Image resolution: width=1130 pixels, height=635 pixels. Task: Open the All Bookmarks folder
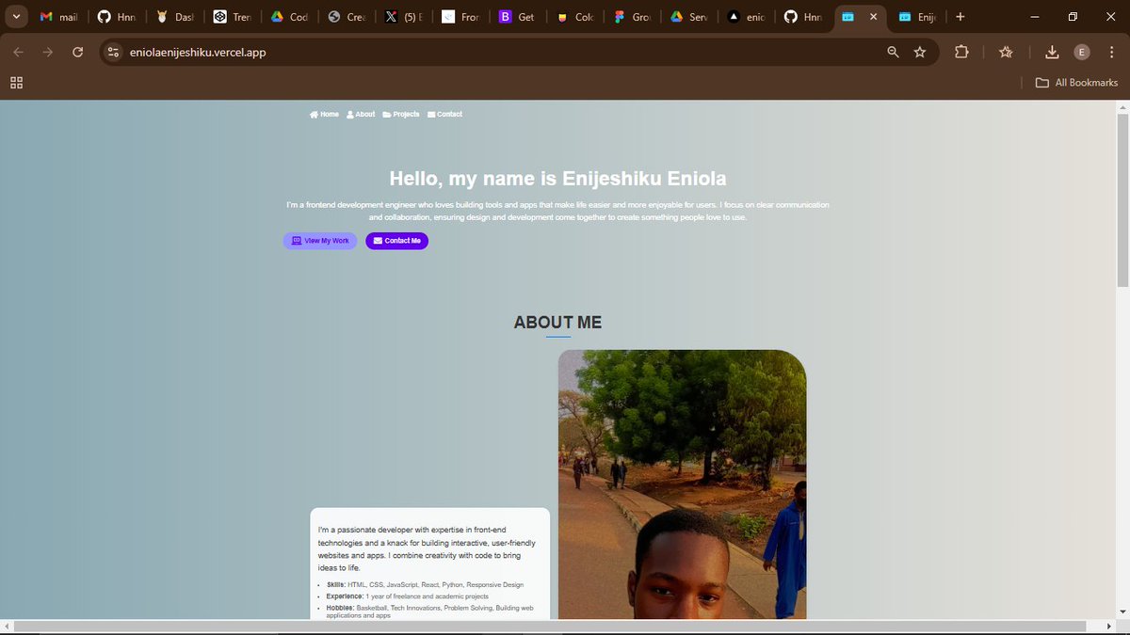coord(1076,83)
